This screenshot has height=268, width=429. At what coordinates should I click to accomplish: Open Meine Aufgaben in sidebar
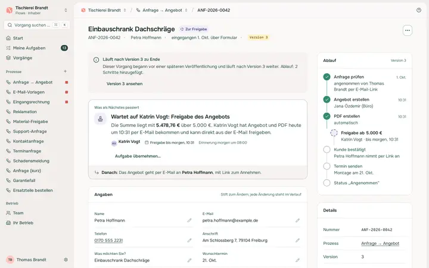coord(37,48)
